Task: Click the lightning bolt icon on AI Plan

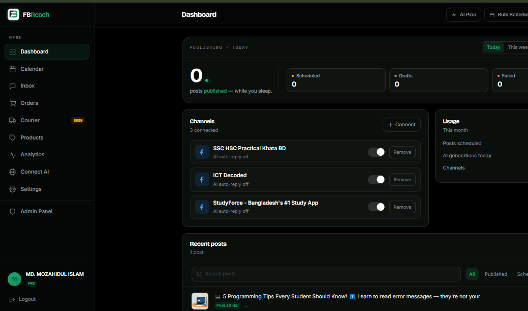Action: 454,15
